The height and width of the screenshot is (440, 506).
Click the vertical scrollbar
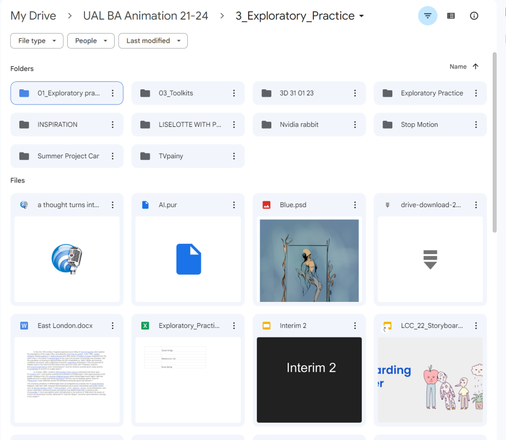coord(495,143)
